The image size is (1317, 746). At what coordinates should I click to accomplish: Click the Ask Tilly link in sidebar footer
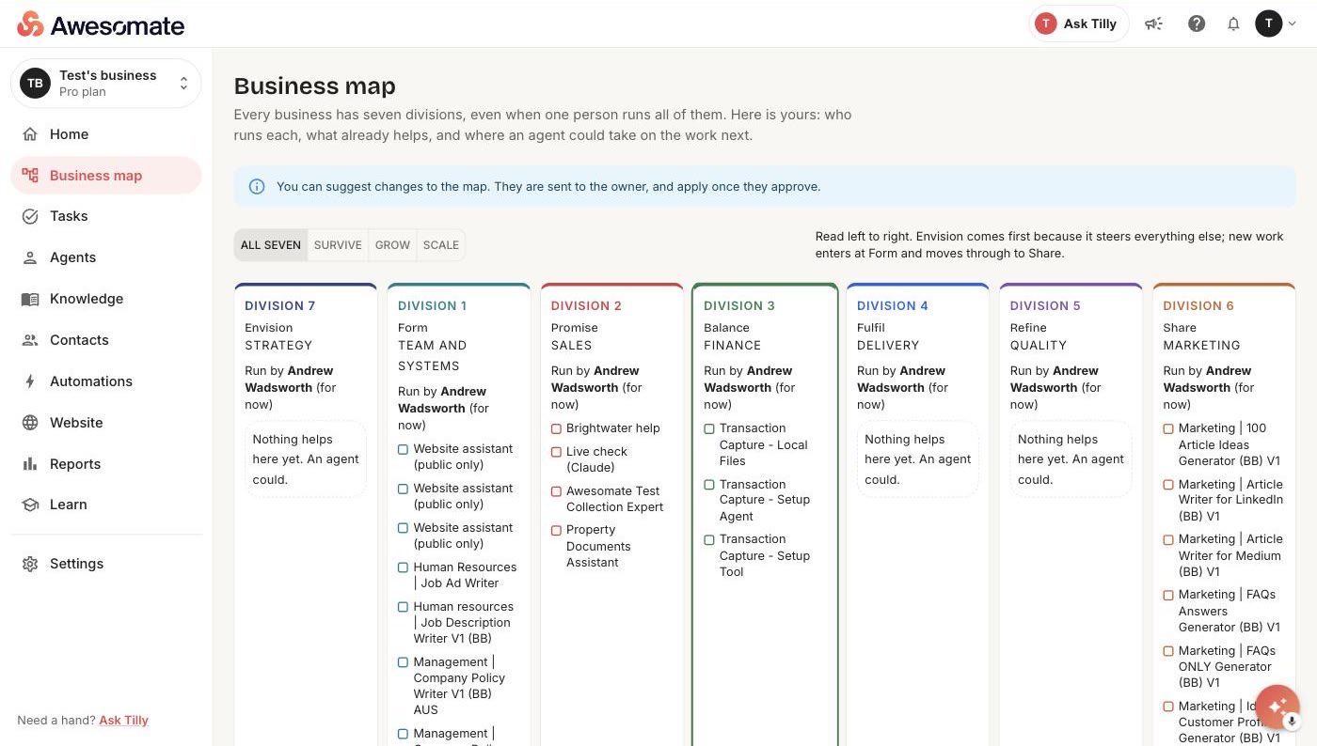124,721
